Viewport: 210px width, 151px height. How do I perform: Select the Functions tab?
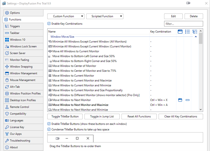[x=23, y=19]
